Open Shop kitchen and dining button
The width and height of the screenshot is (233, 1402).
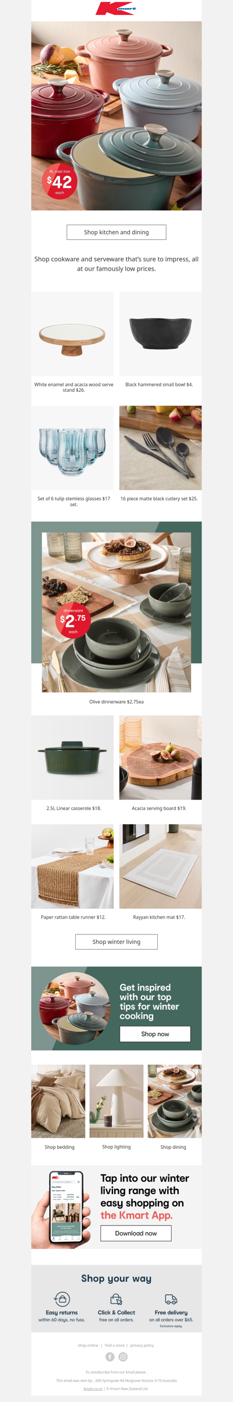(116, 232)
